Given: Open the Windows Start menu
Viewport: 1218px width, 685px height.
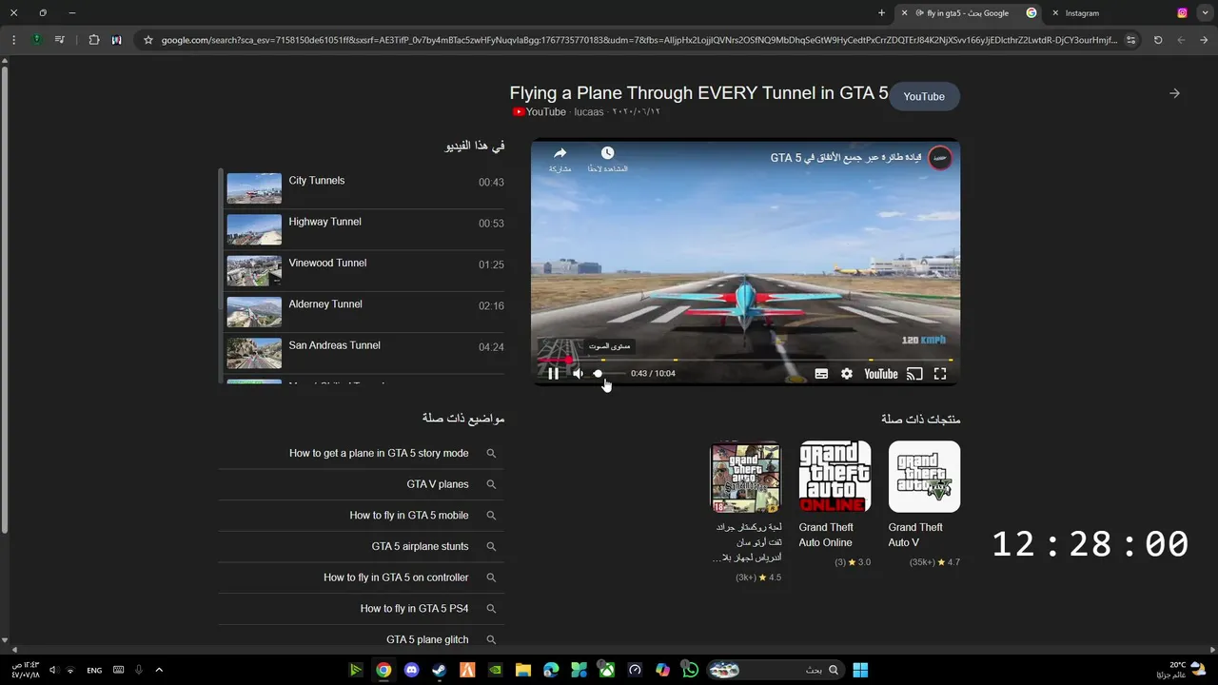Looking at the screenshot, I should pyautogui.click(x=860, y=670).
